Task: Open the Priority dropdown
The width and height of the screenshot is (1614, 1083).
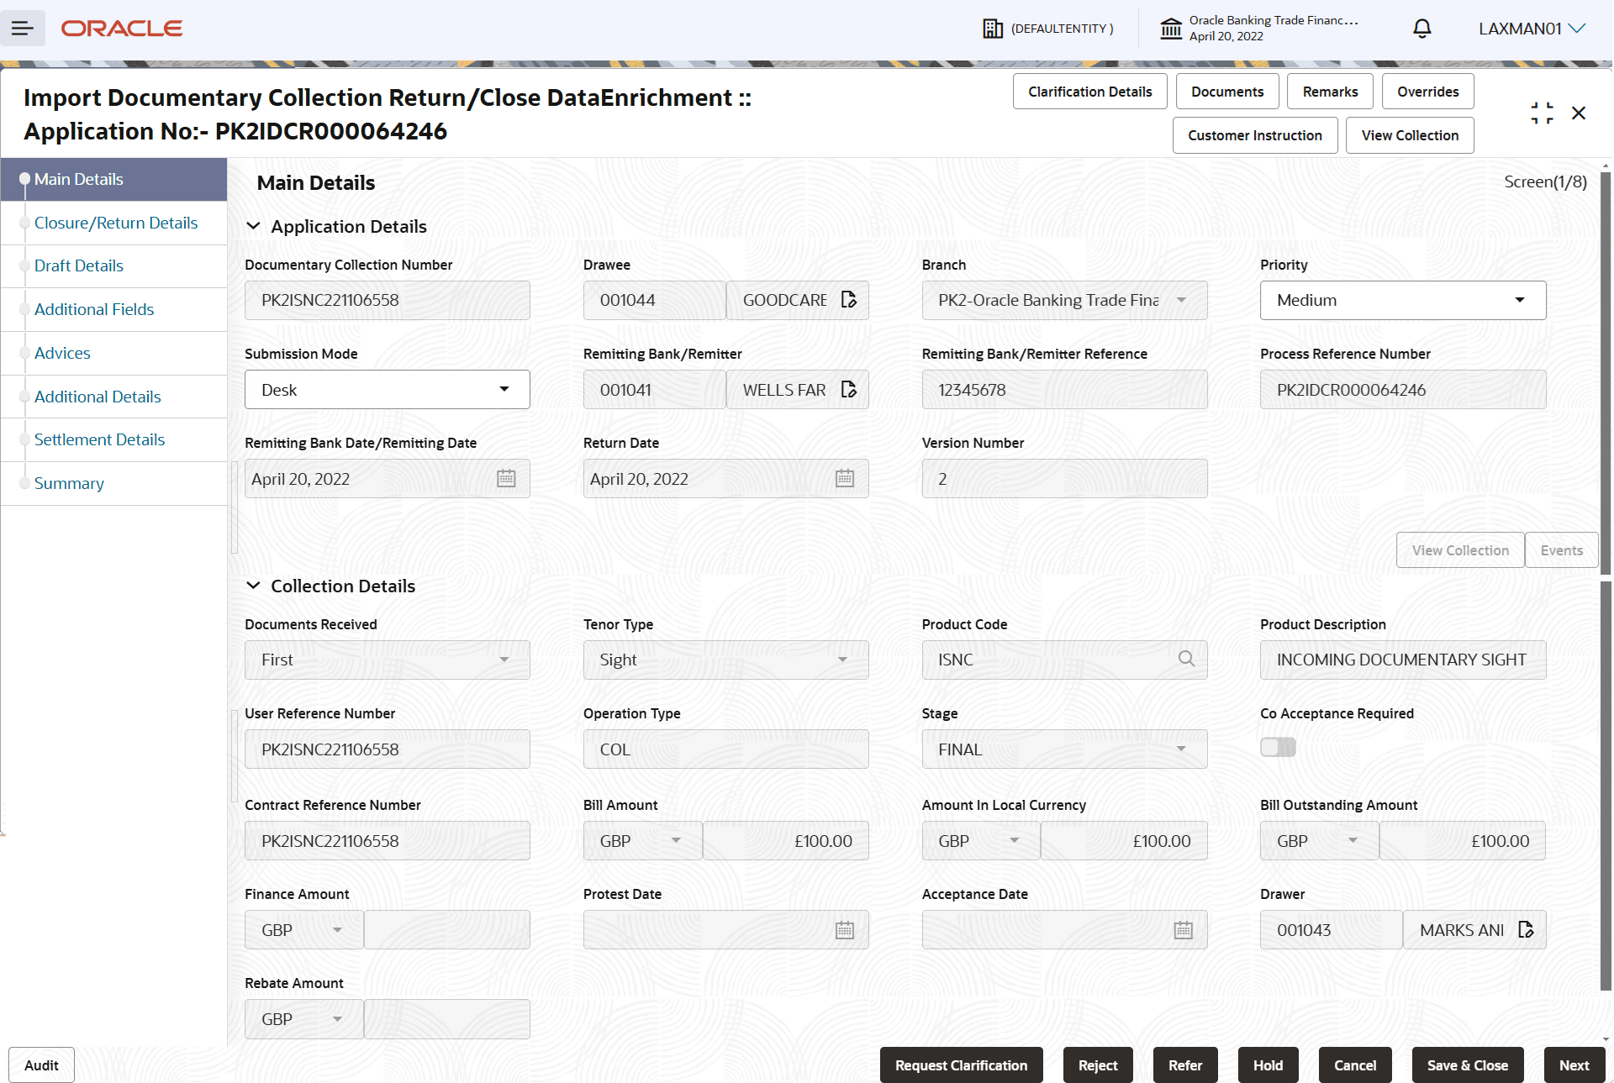Action: point(1520,300)
